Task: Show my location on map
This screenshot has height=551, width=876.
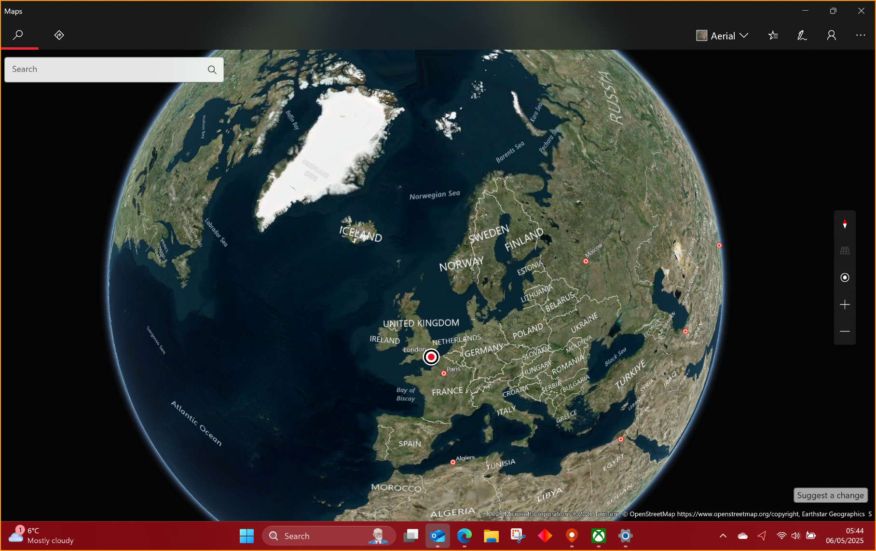Action: [845, 277]
